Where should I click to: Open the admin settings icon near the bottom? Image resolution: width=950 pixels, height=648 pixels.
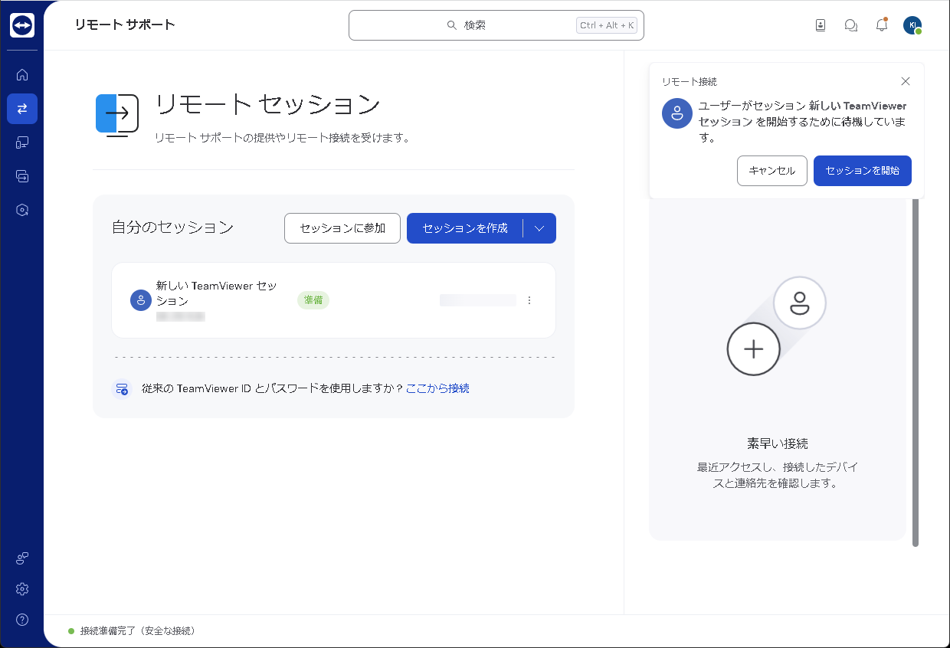tap(22, 558)
